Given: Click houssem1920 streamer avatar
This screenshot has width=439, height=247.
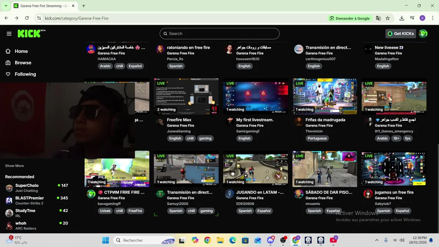Looking at the screenshot, I should click(x=229, y=49).
